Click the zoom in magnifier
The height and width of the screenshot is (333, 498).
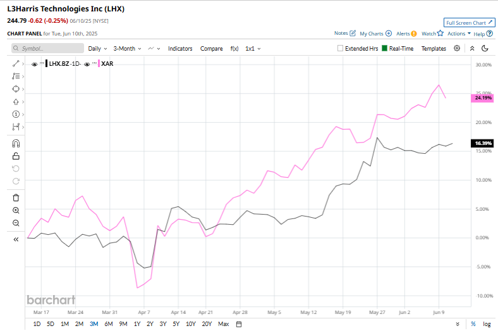point(16,210)
